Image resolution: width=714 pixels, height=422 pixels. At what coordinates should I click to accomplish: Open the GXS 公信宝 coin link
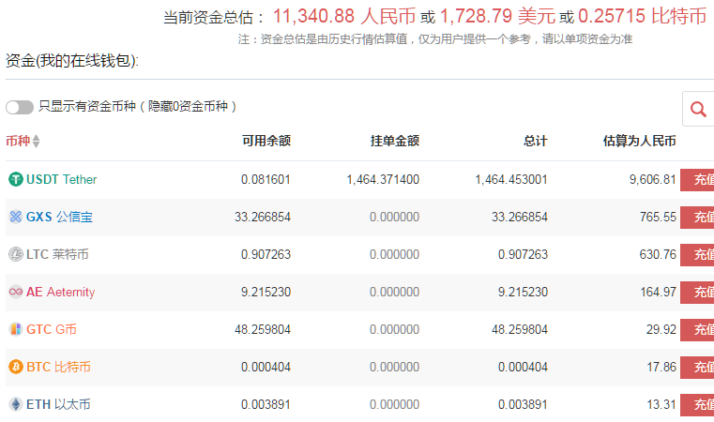pyautogui.click(x=59, y=217)
